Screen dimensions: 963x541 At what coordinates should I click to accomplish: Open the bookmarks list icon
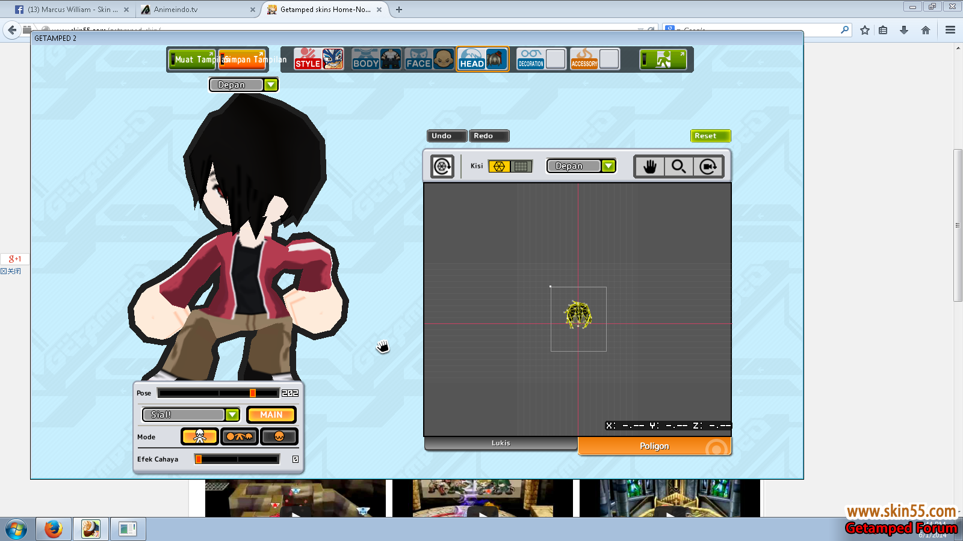pos(883,30)
